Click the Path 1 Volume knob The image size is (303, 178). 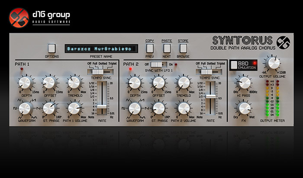74,108
